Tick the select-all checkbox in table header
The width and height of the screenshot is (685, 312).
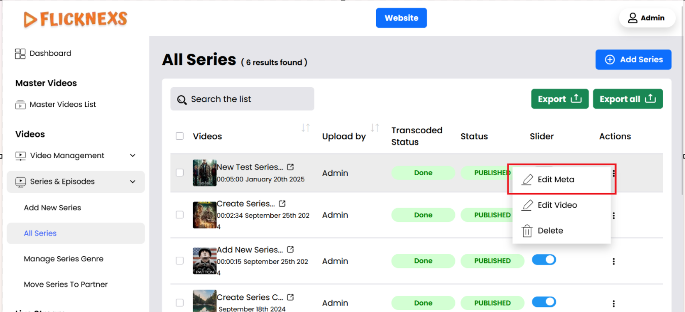(179, 136)
